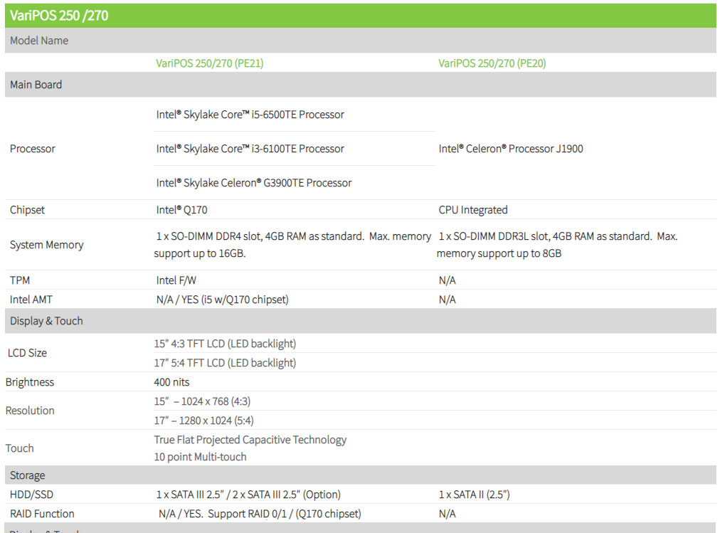Select the SO-DIMM DDR3L slot memory description
This screenshot has height=533, width=720.
tap(557, 245)
